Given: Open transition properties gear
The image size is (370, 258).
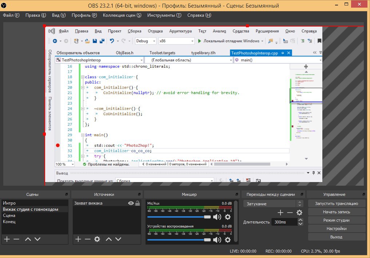Looking at the screenshot, I should pyautogui.click(x=299, y=213).
